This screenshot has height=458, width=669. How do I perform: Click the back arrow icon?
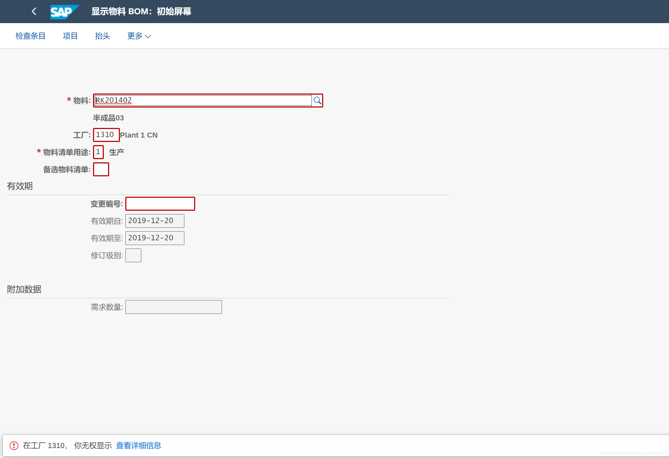[x=34, y=12]
